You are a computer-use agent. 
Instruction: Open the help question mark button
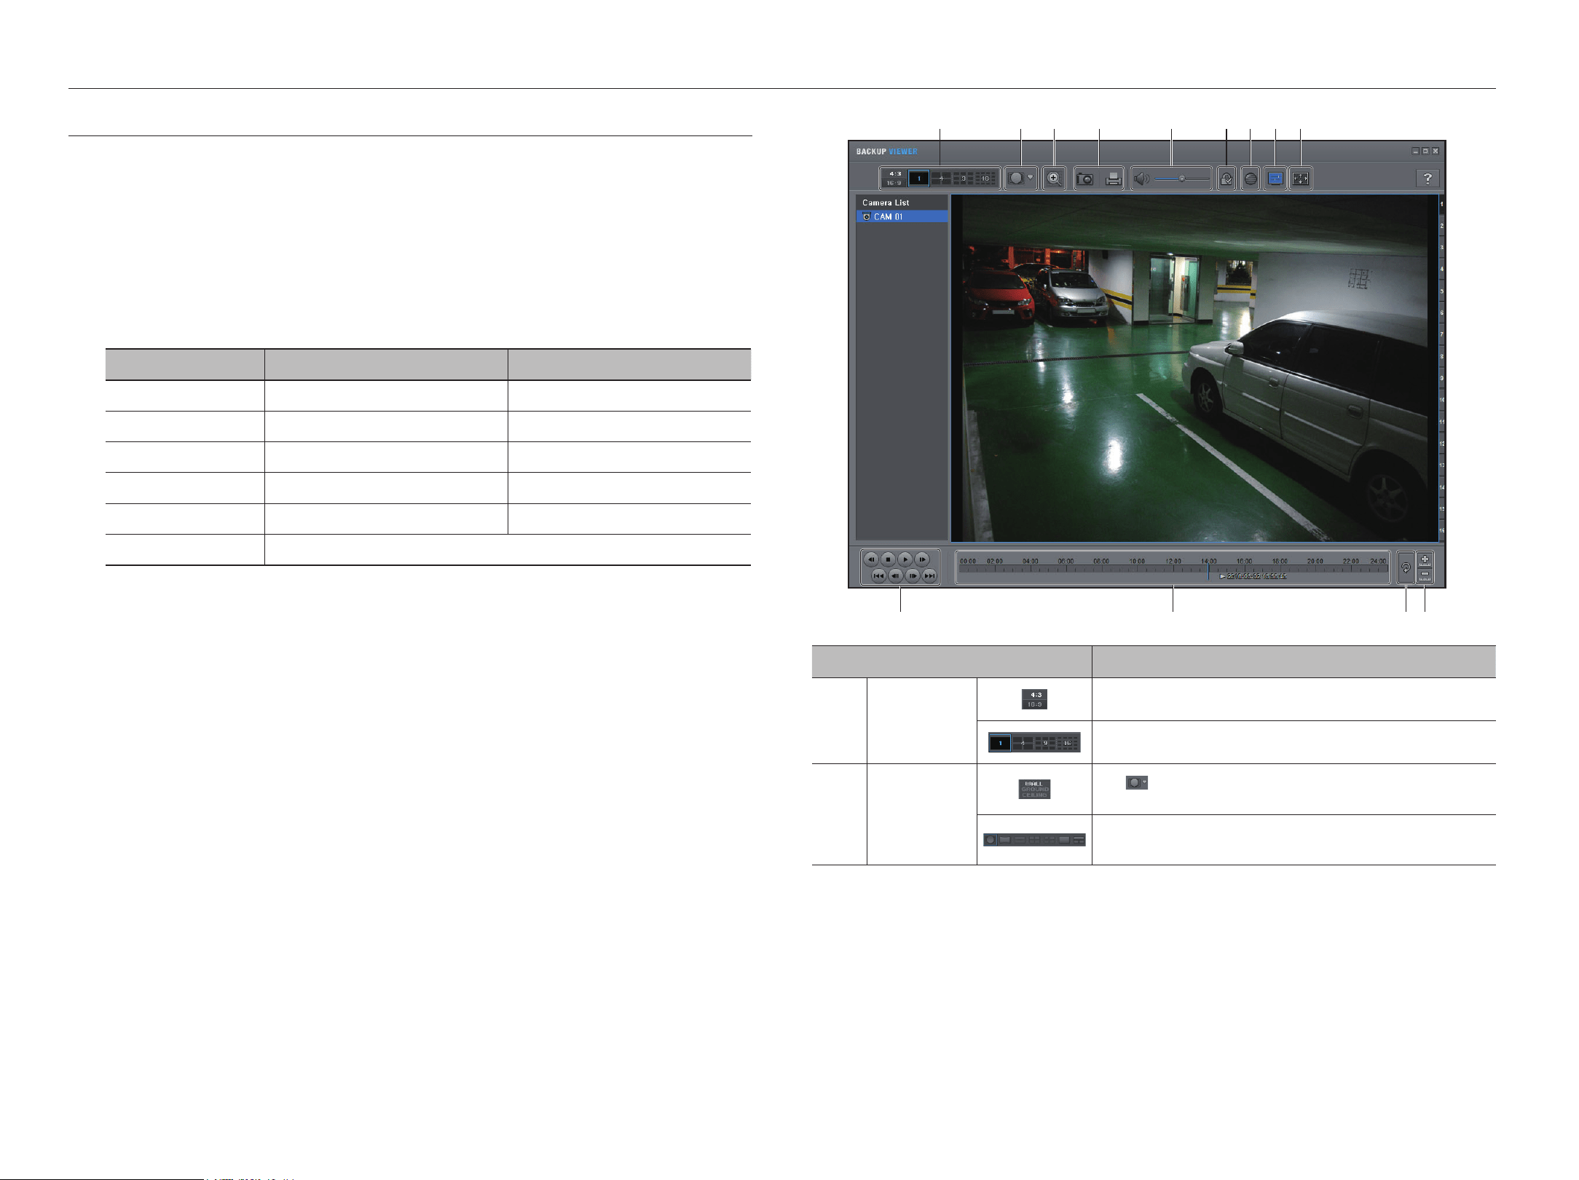1428,178
